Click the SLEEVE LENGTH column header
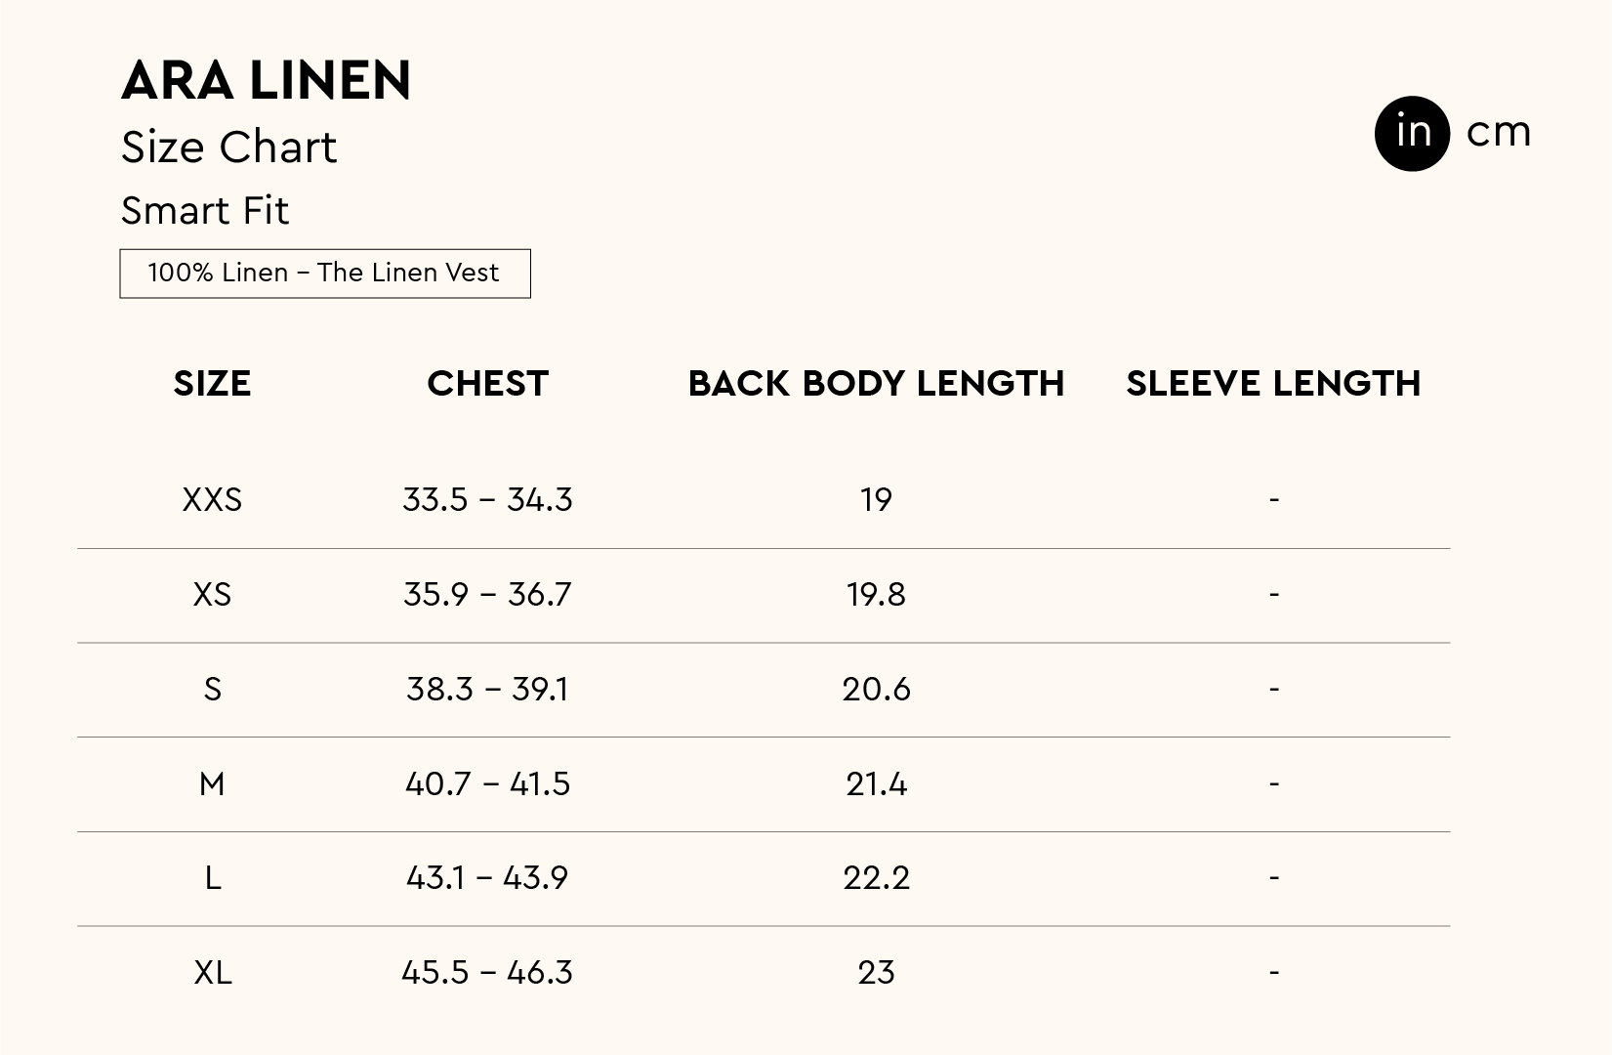Screen dimensions: 1612x1055 1273,384
